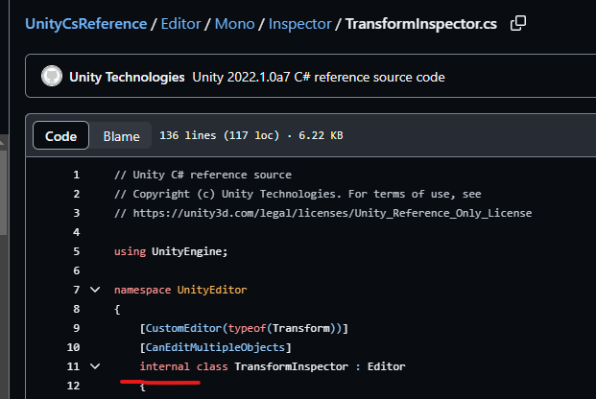The width and height of the screenshot is (596, 399).
Task: Click the Copyright comment on line 2
Action: pos(298,194)
